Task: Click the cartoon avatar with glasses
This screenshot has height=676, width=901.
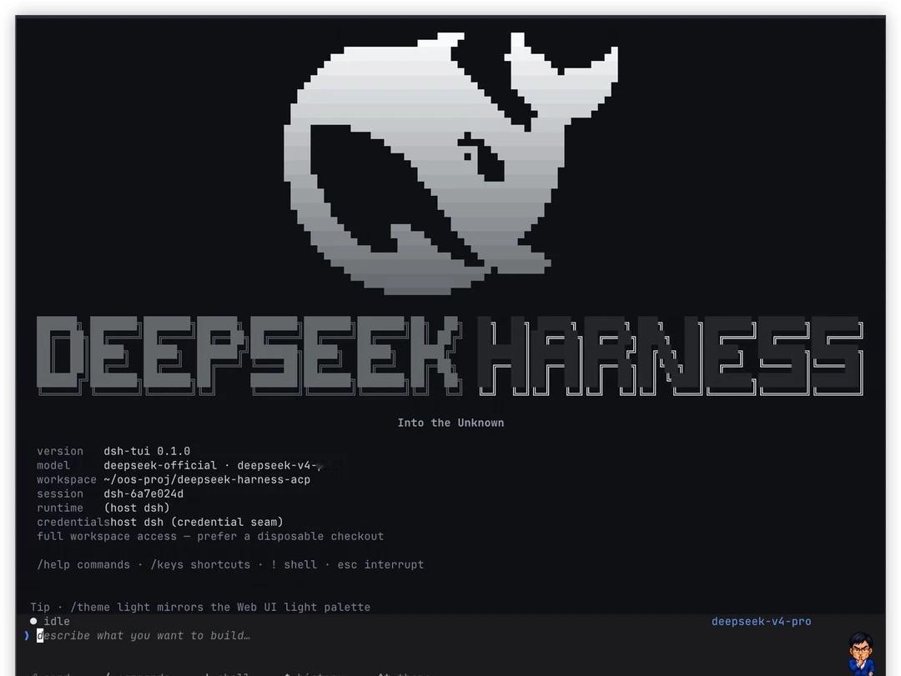Action: pos(861,653)
